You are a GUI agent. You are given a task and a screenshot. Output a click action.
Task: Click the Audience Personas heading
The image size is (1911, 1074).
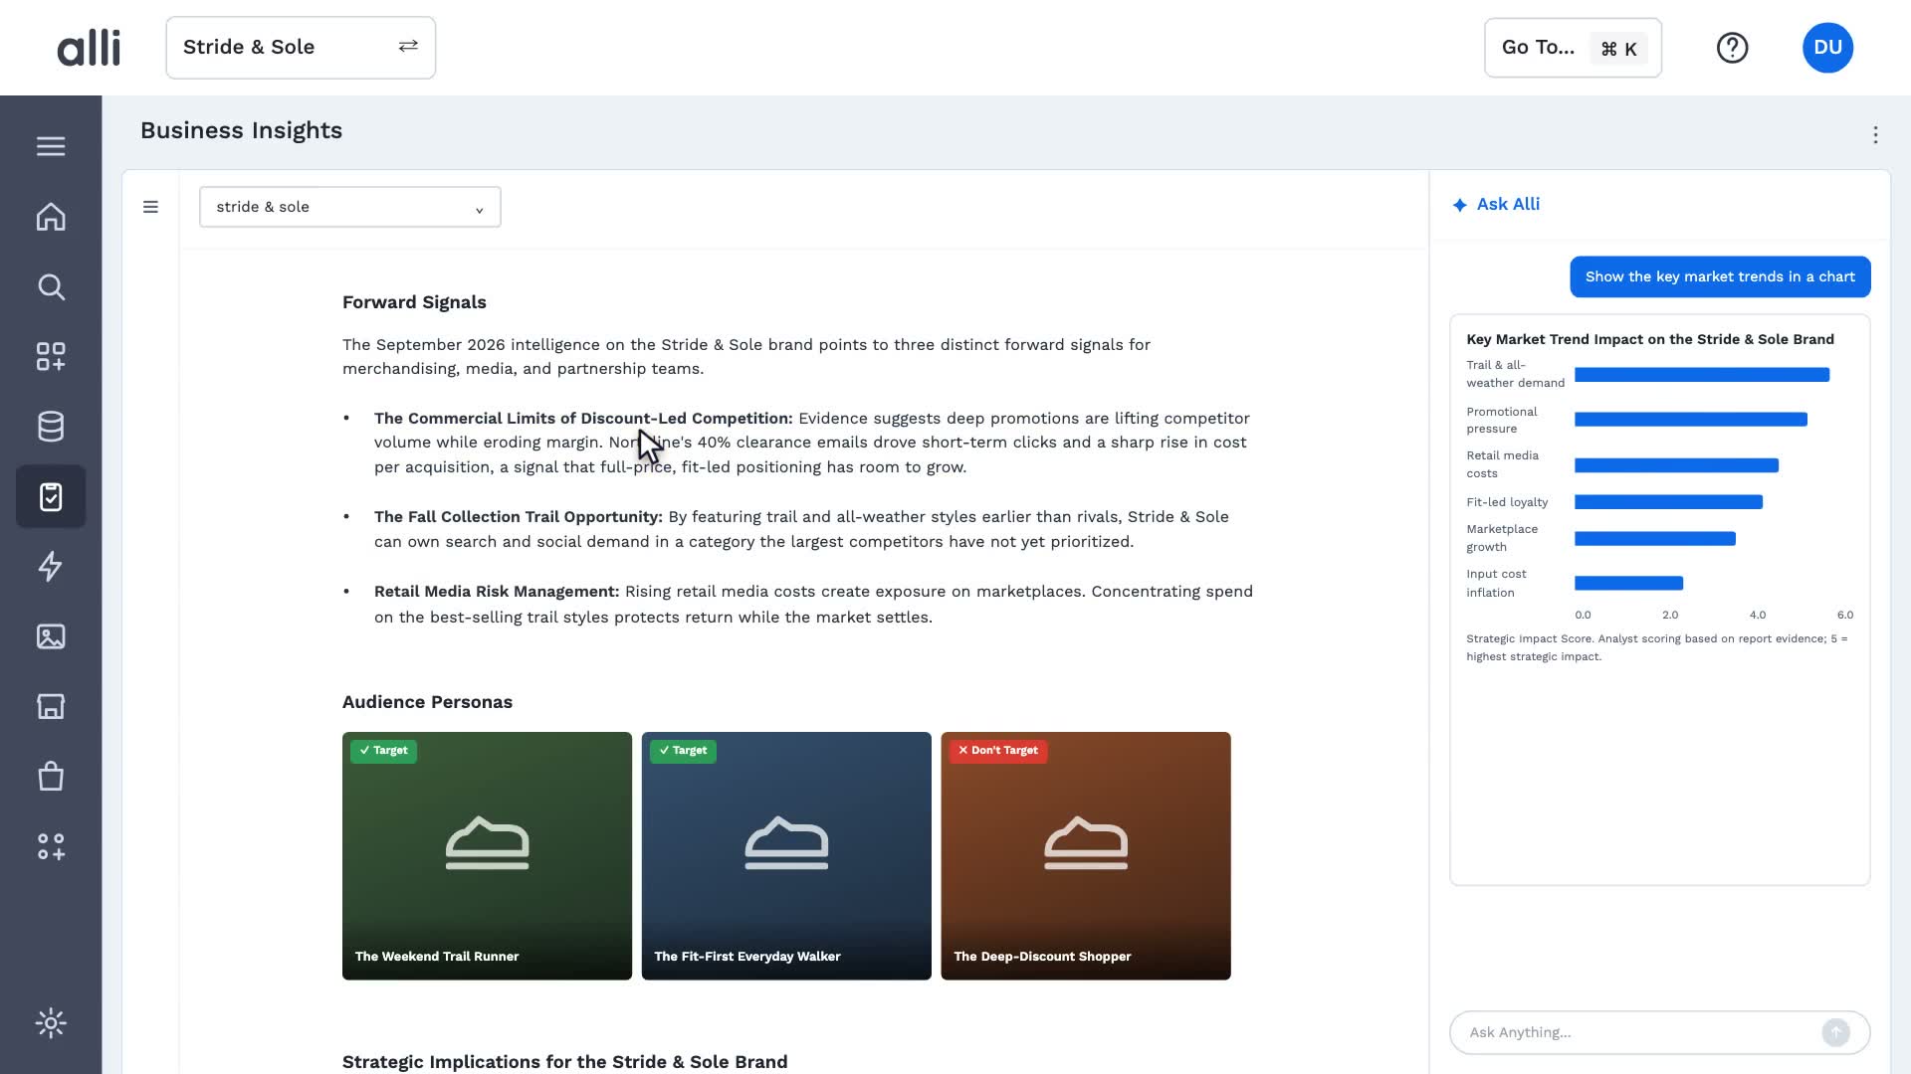click(427, 702)
